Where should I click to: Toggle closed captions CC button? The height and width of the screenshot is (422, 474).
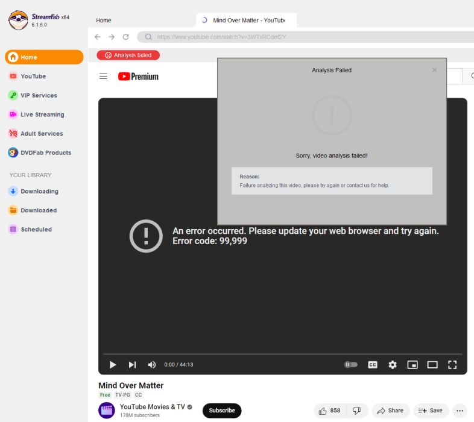point(373,365)
